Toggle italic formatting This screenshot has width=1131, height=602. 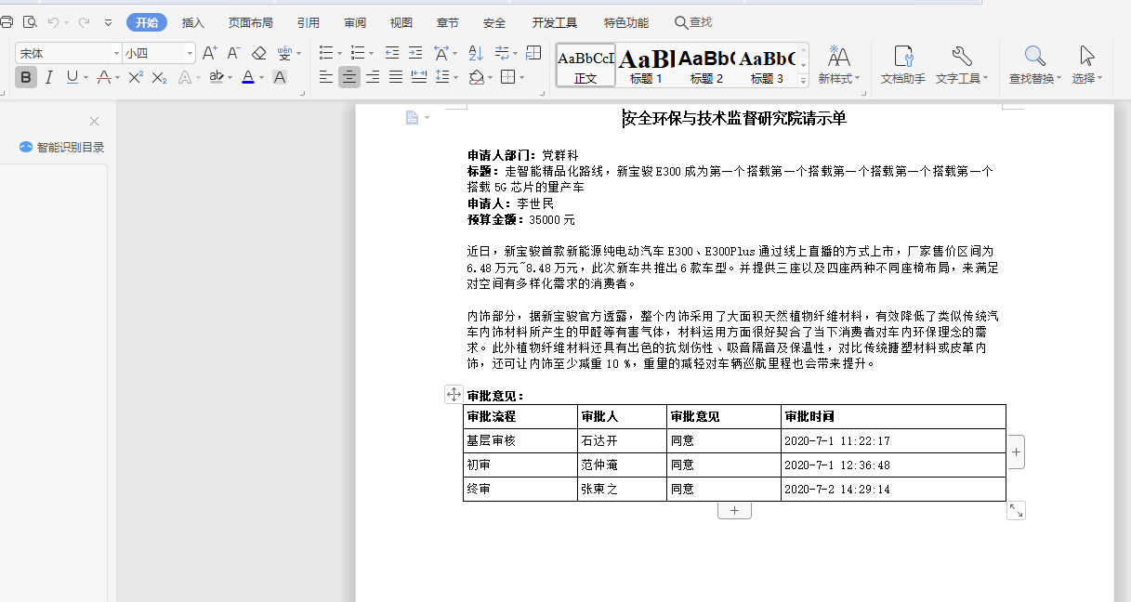click(47, 78)
